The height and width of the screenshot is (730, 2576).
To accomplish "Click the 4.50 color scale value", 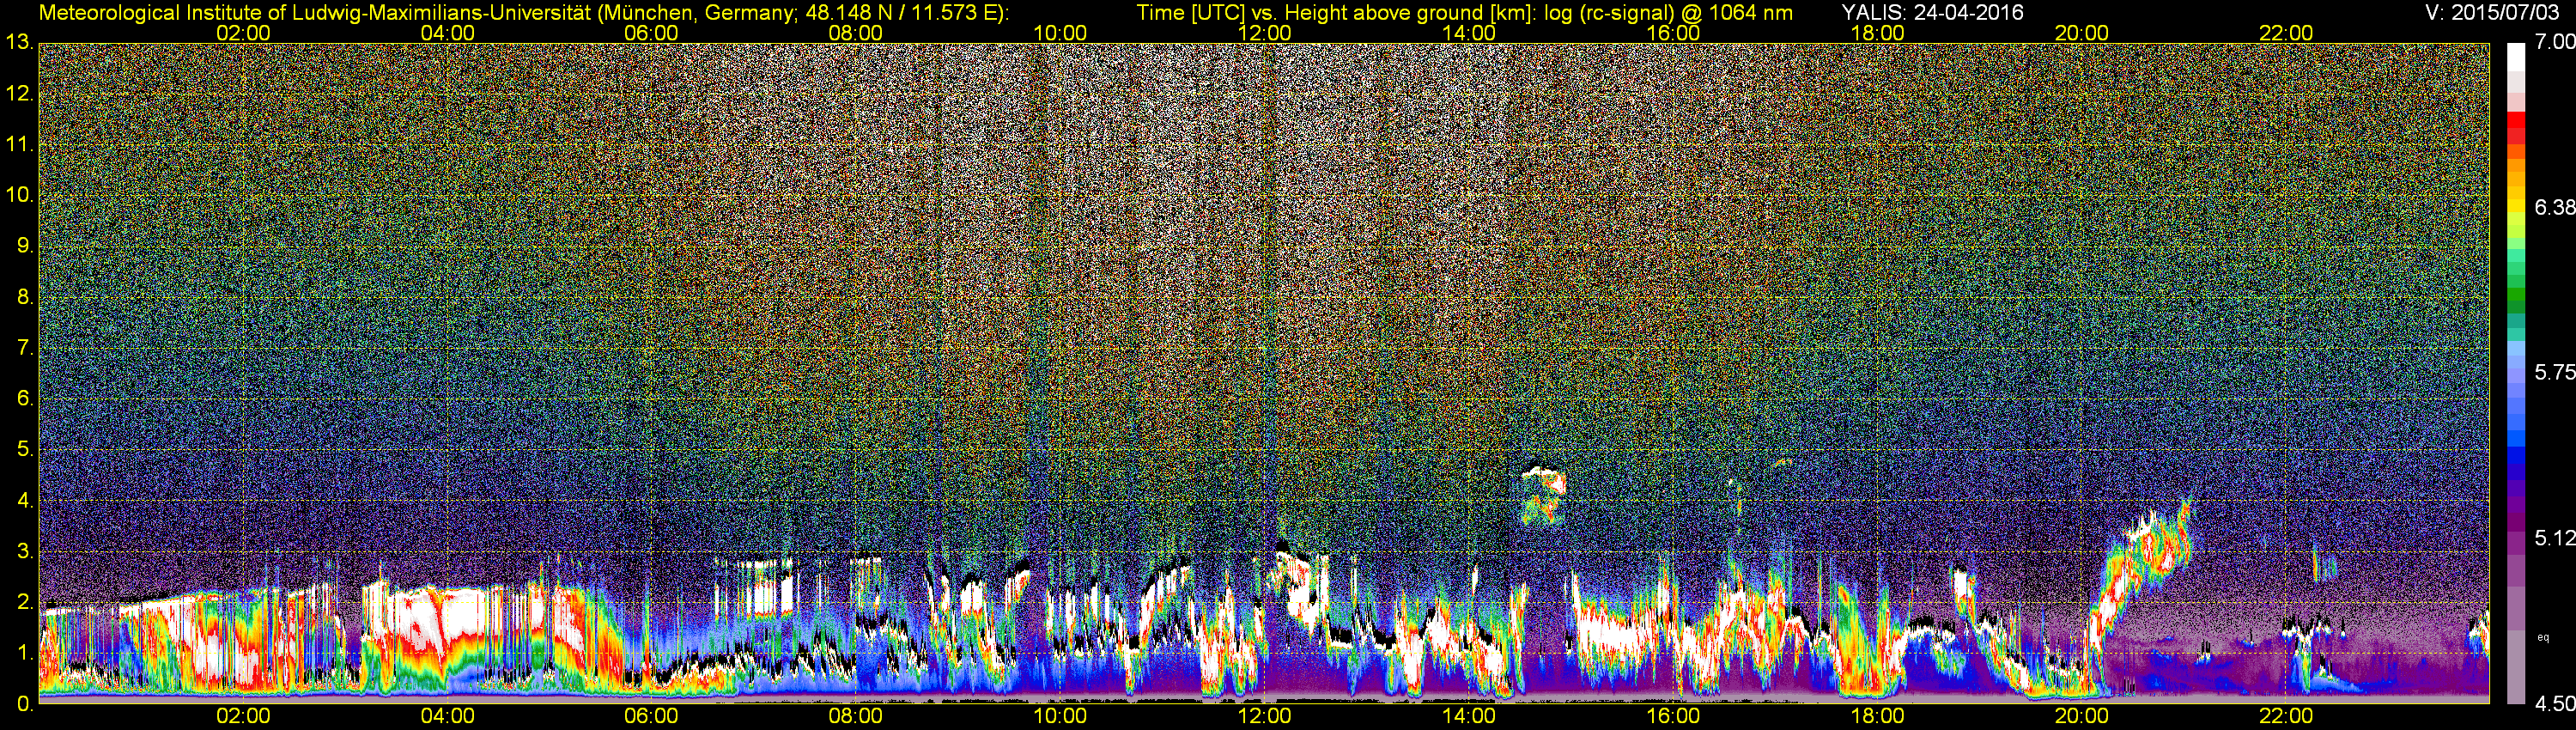I will (x=2554, y=704).
